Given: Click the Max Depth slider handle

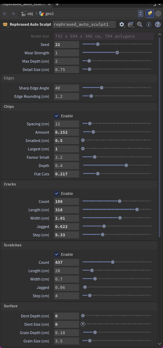Looking at the screenshot, I should tap(89, 61).
